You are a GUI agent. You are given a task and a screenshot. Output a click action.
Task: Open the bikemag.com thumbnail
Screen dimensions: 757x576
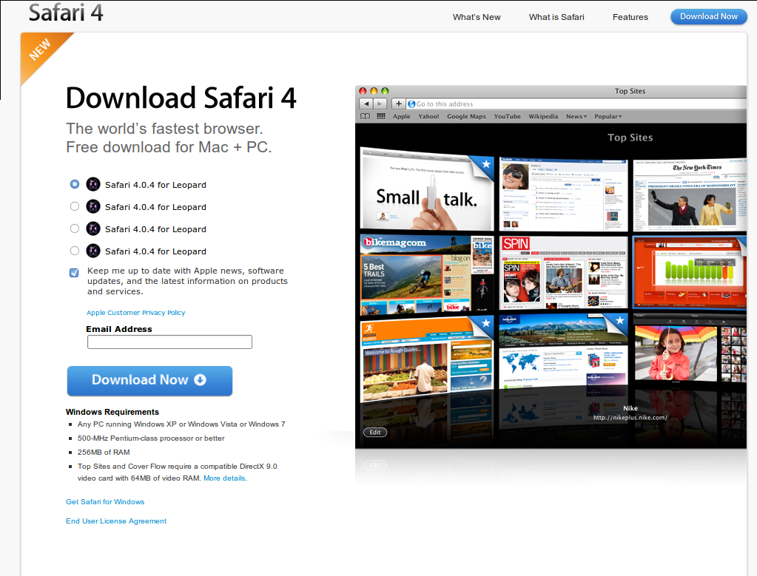tap(427, 274)
